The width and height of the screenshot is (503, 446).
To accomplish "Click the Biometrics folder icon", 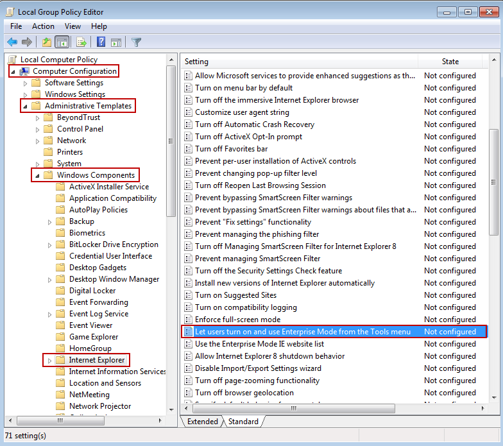I will [x=60, y=233].
